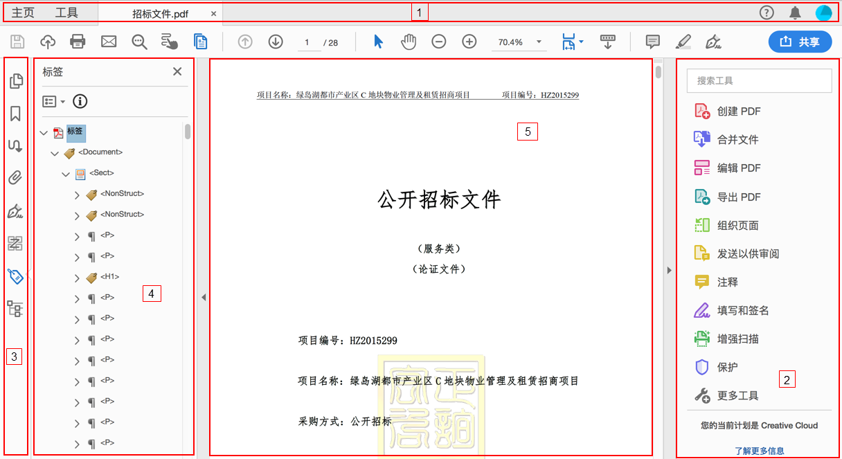Viewport: 842px width, 459px height.
Task: Choose the selection arrow tool
Action: (378, 42)
